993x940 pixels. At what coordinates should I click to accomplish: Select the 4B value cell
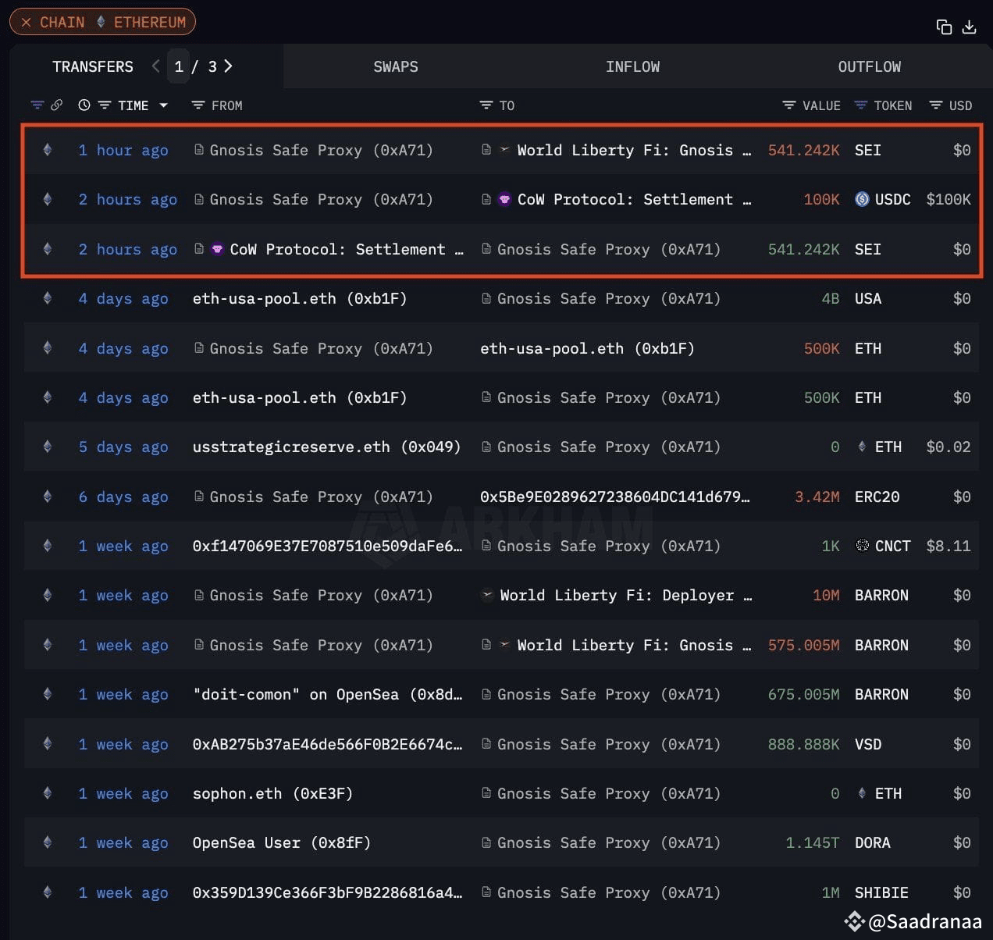(x=830, y=298)
